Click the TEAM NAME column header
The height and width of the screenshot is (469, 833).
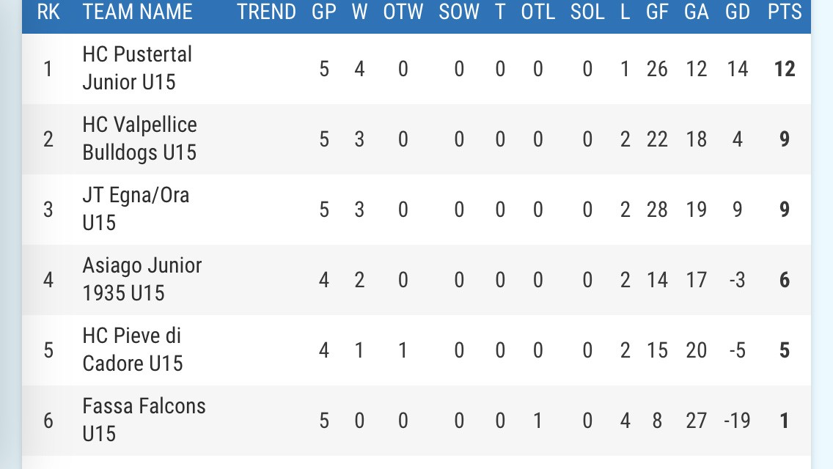(x=138, y=12)
